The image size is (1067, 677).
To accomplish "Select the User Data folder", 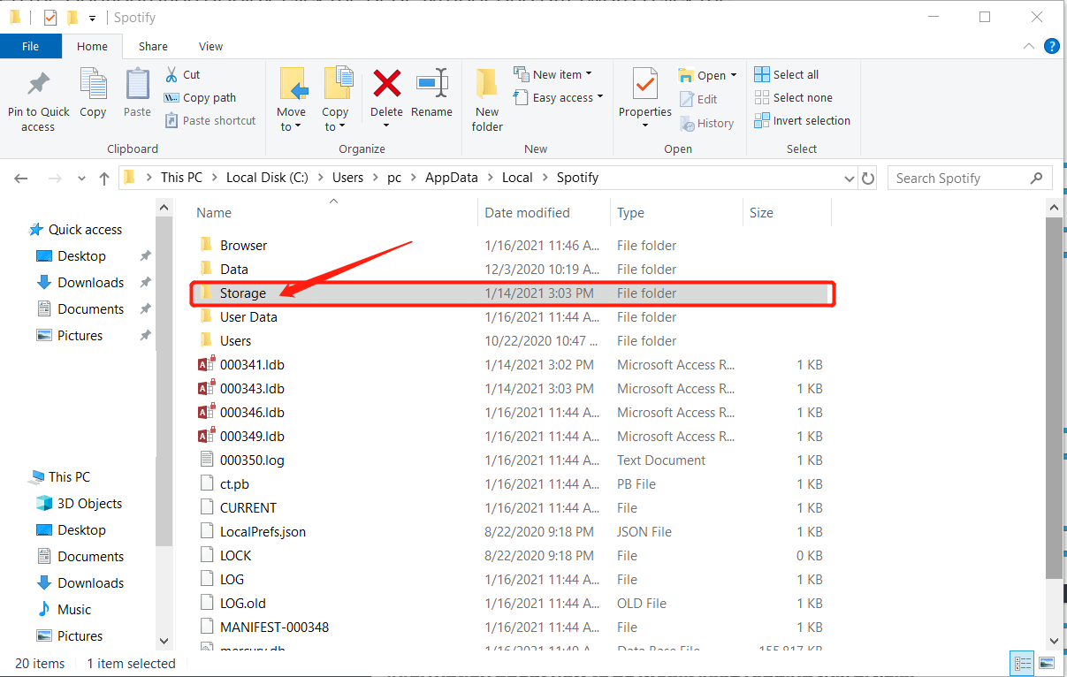I will (x=248, y=317).
